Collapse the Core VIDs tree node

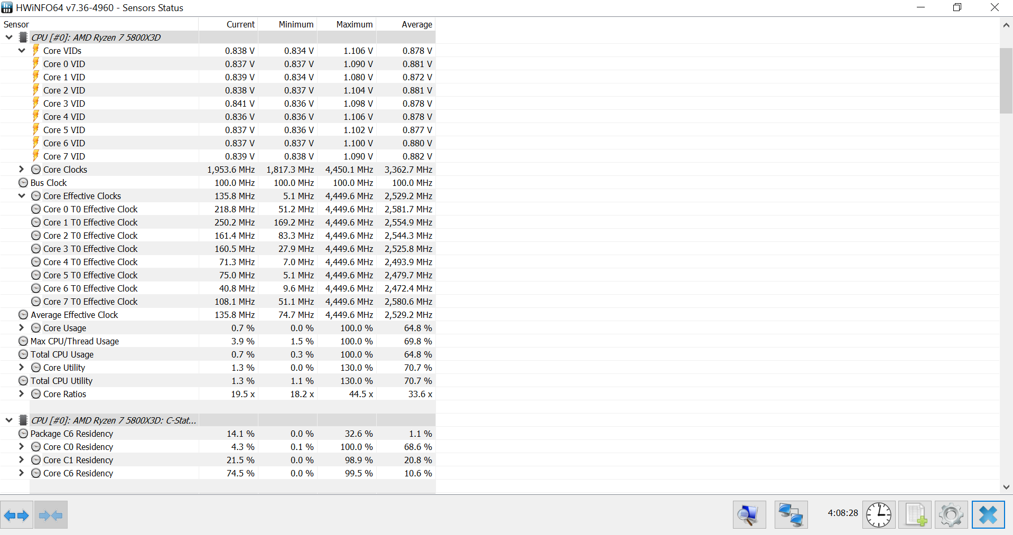click(22, 50)
